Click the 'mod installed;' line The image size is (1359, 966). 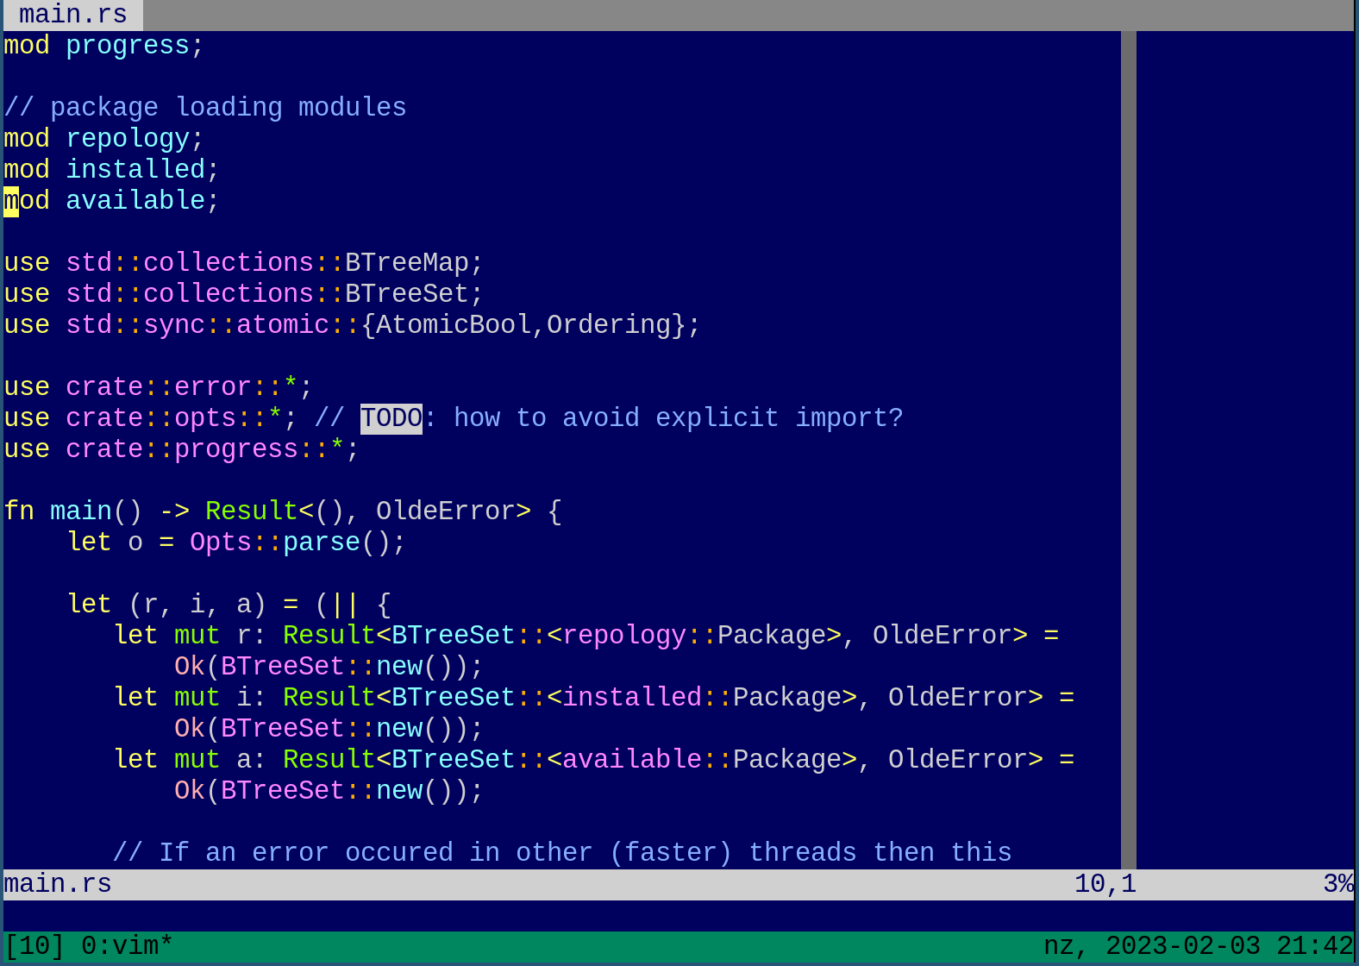point(112,170)
